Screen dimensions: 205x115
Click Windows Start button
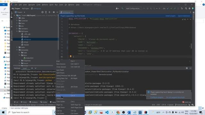pos(3,112)
